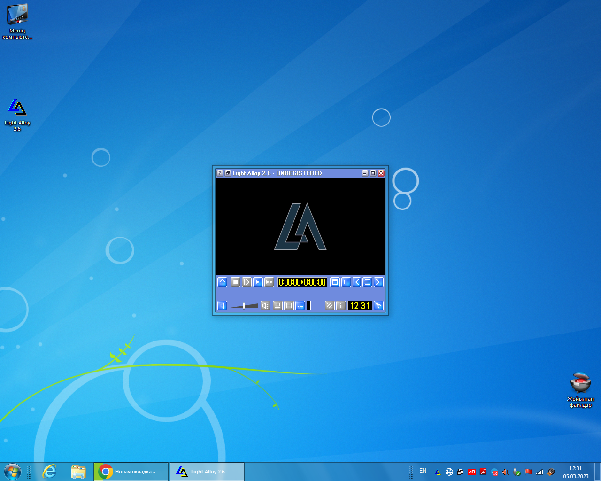Click the restore-window icon beside help in title bar
The height and width of the screenshot is (481, 601).
pyautogui.click(x=228, y=173)
